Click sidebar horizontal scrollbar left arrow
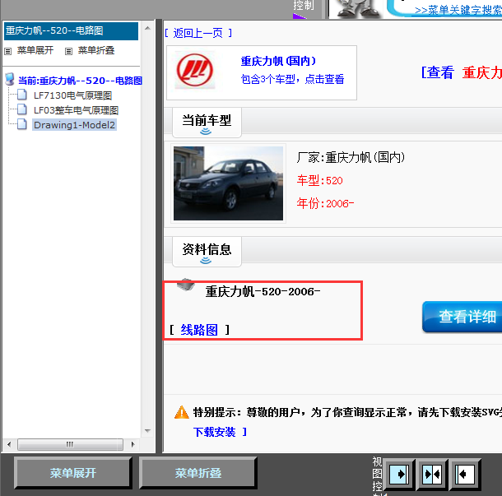Screen dimensions: 502x496 [x=9, y=444]
